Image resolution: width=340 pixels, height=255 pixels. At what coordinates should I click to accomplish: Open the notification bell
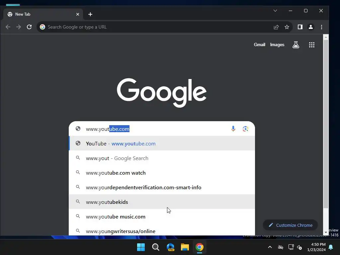[331, 247]
